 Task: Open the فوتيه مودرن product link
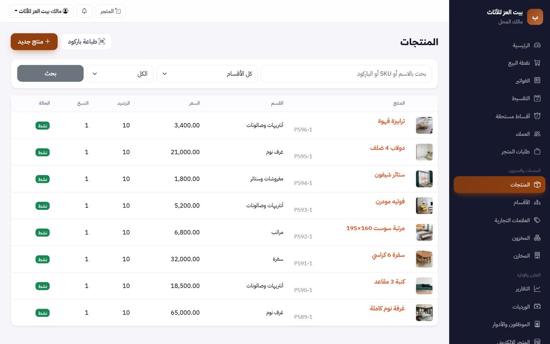[x=390, y=201]
